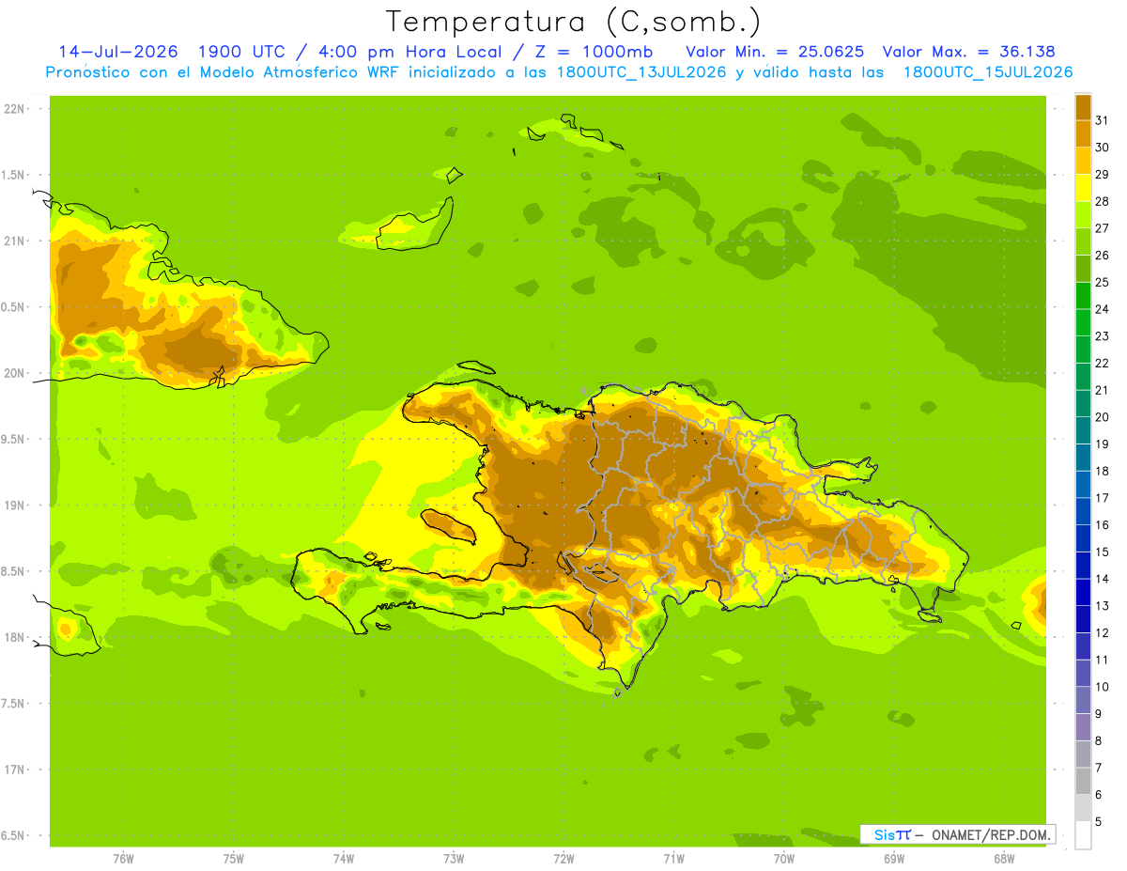Click the green legend swatch between 23 and 24
Image resolution: width=1127 pixels, height=871 pixels.
coord(1083,323)
